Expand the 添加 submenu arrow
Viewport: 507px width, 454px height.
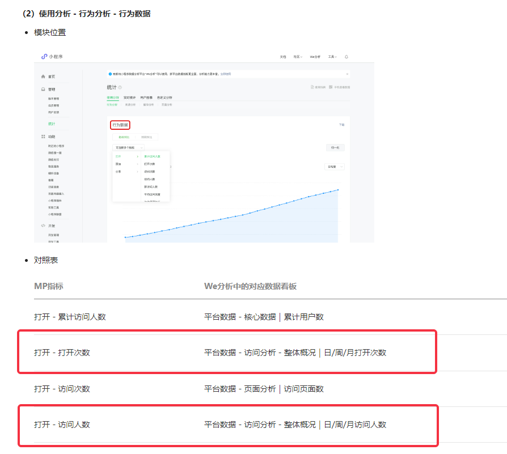tap(137, 164)
